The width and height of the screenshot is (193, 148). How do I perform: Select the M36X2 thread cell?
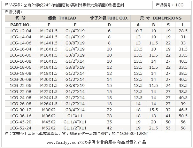pos(49,116)
